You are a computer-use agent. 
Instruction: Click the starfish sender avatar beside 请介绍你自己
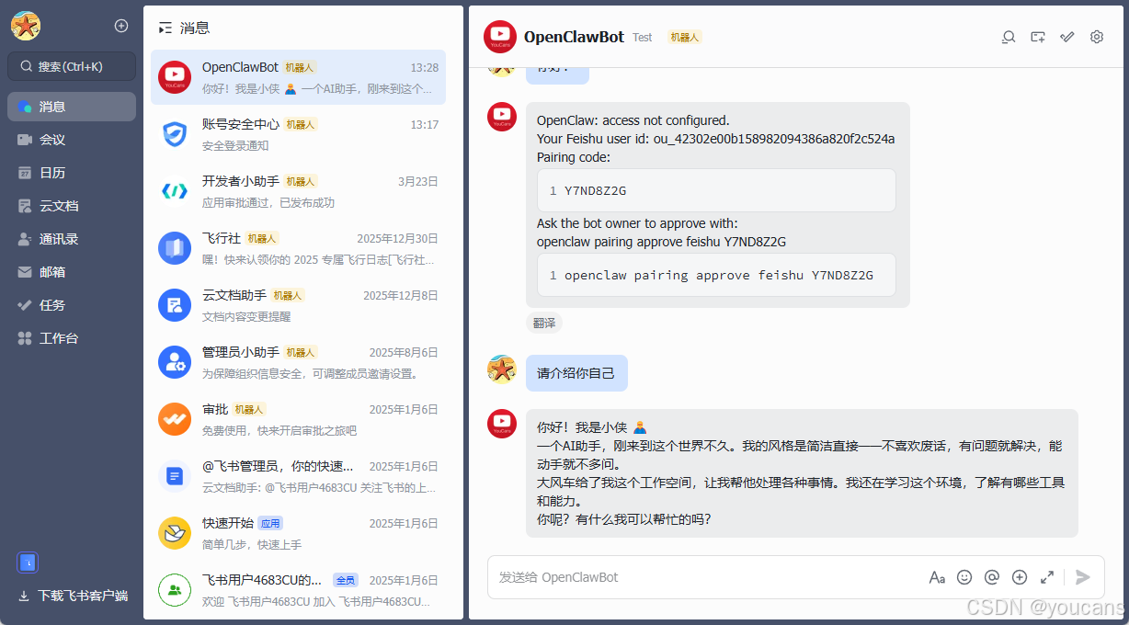coord(502,369)
